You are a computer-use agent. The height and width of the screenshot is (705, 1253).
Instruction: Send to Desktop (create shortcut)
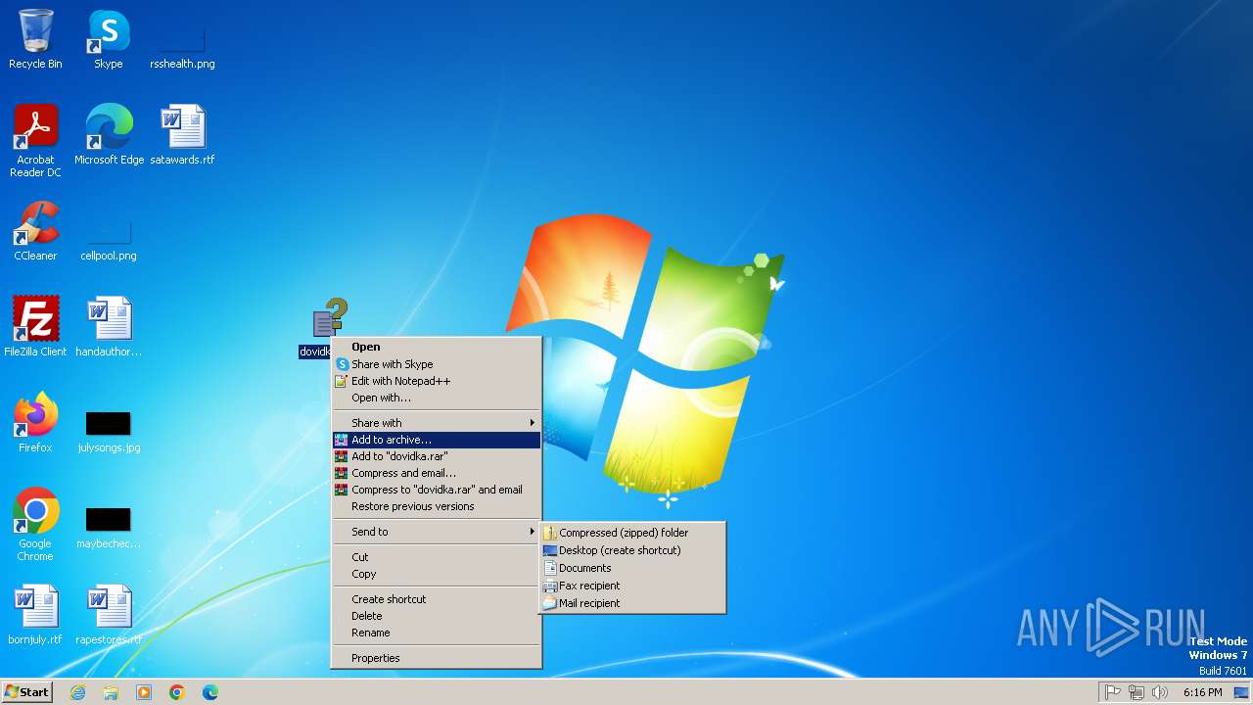pos(633,550)
